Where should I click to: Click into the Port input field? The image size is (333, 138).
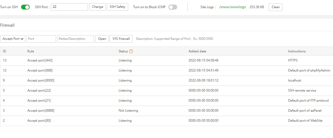pos(41,39)
